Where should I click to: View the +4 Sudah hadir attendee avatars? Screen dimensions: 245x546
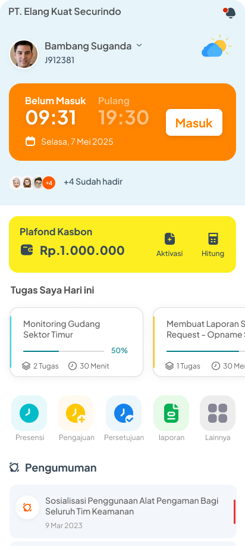pyautogui.click(x=32, y=182)
